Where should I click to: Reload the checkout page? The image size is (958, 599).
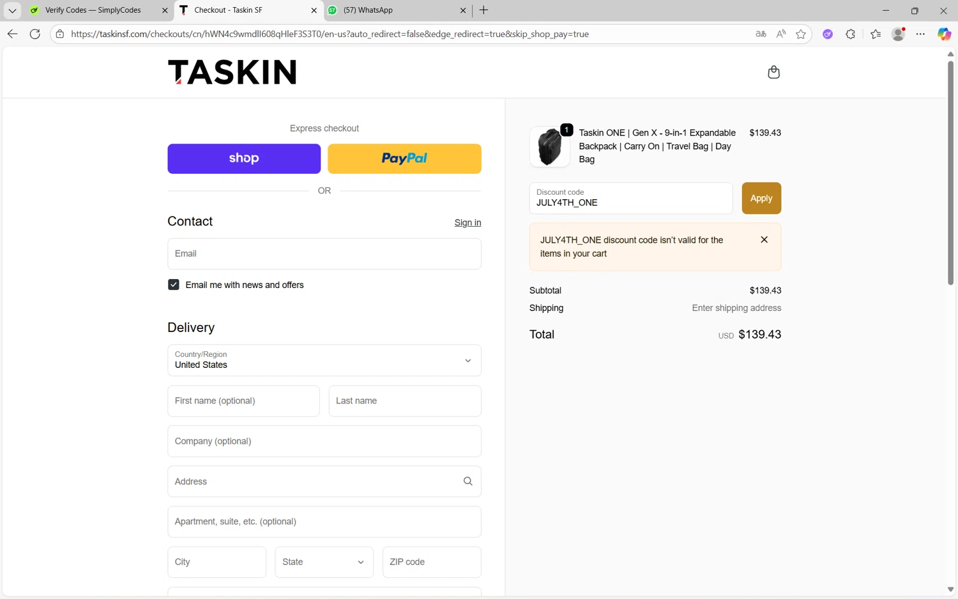(x=35, y=34)
